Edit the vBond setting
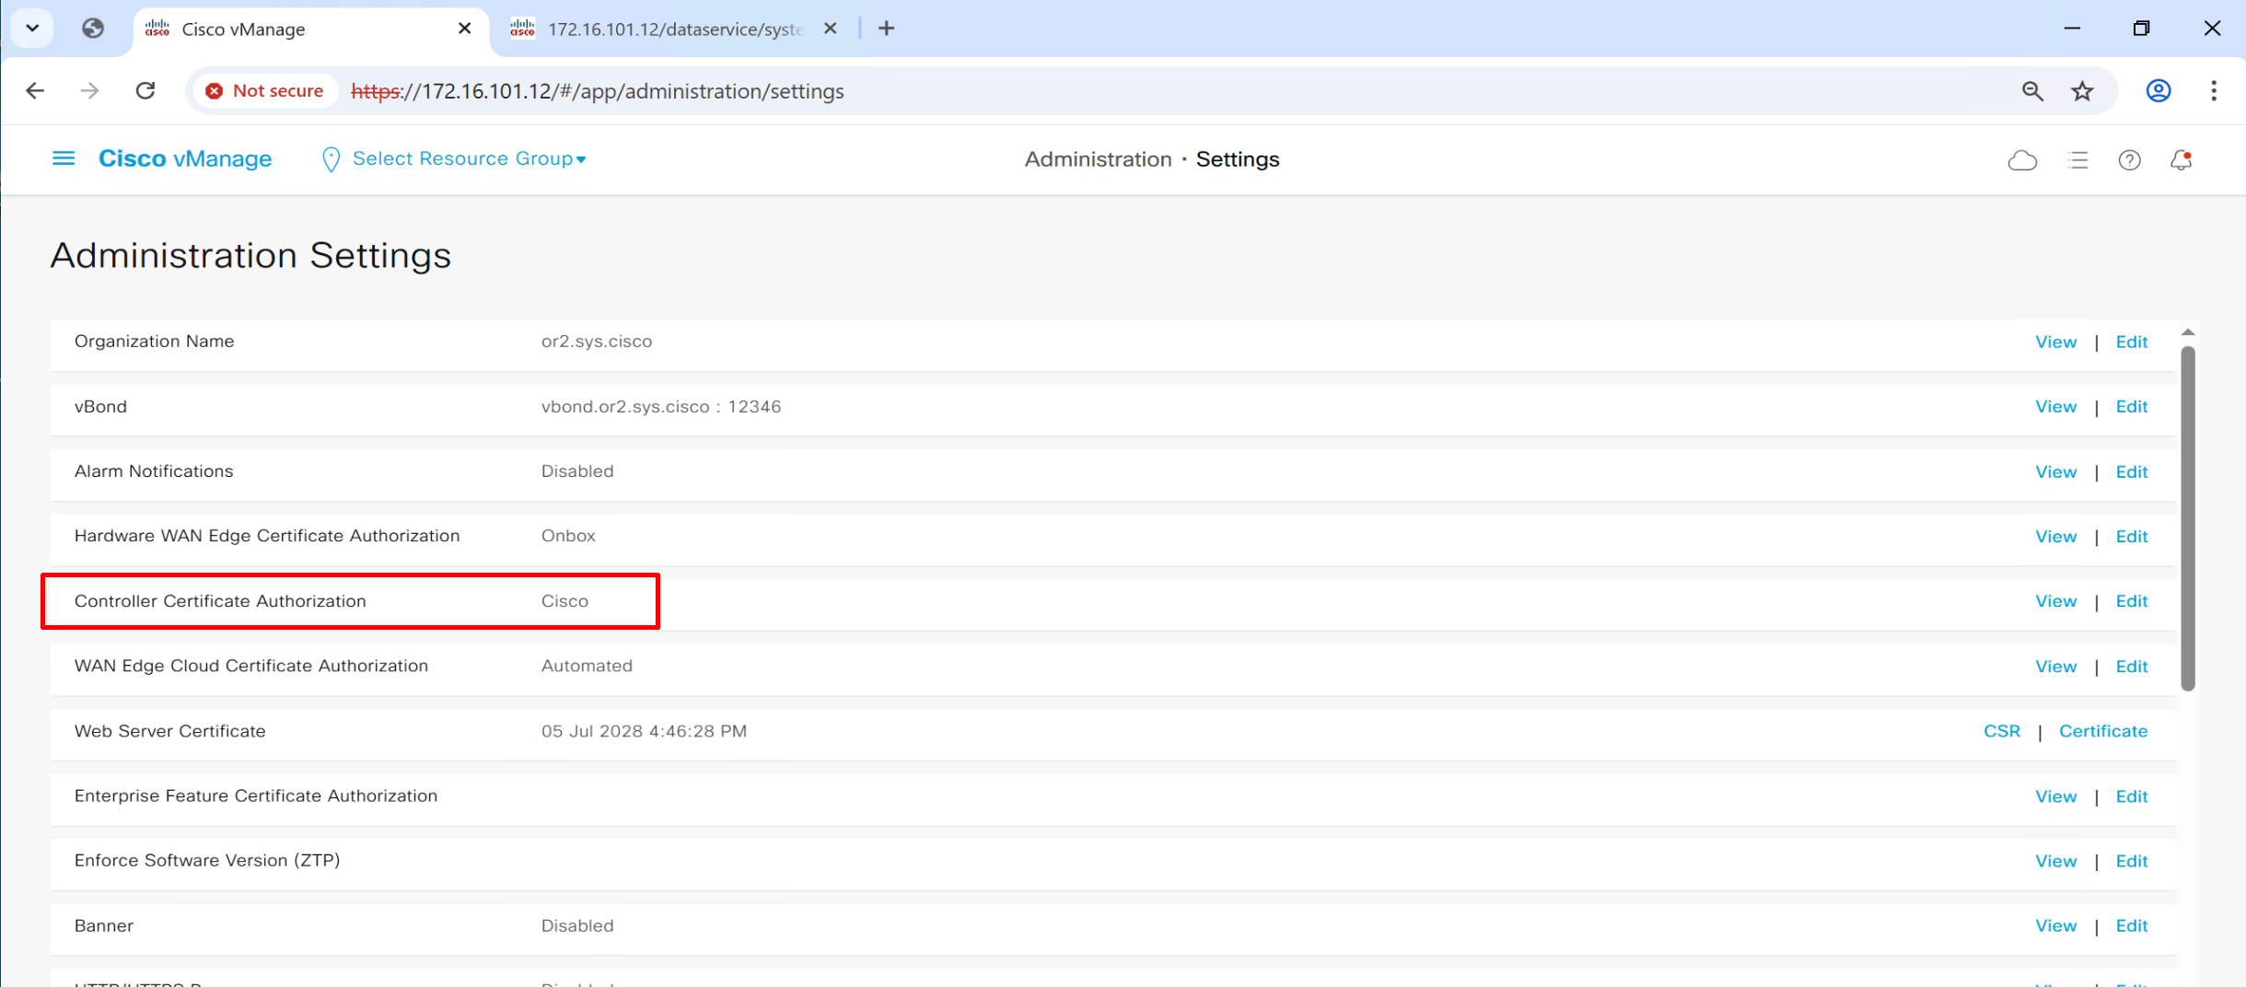This screenshot has height=987, width=2246. click(x=2131, y=406)
